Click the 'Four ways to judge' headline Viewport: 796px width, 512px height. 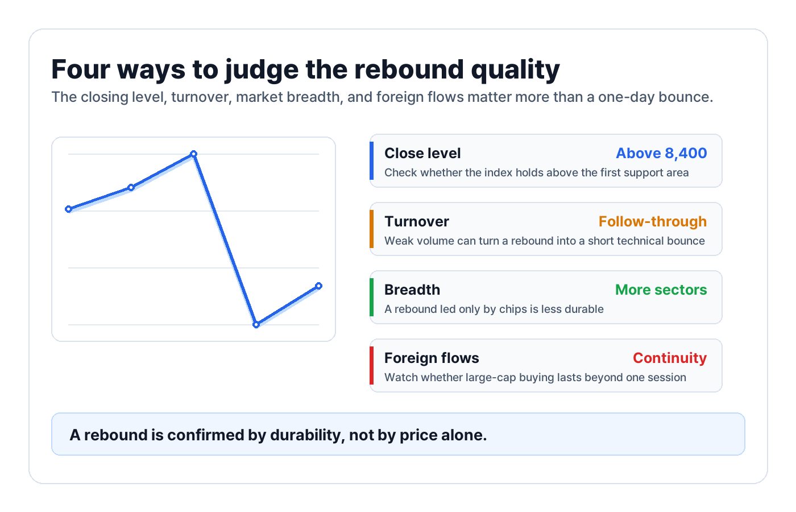tap(305, 69)
